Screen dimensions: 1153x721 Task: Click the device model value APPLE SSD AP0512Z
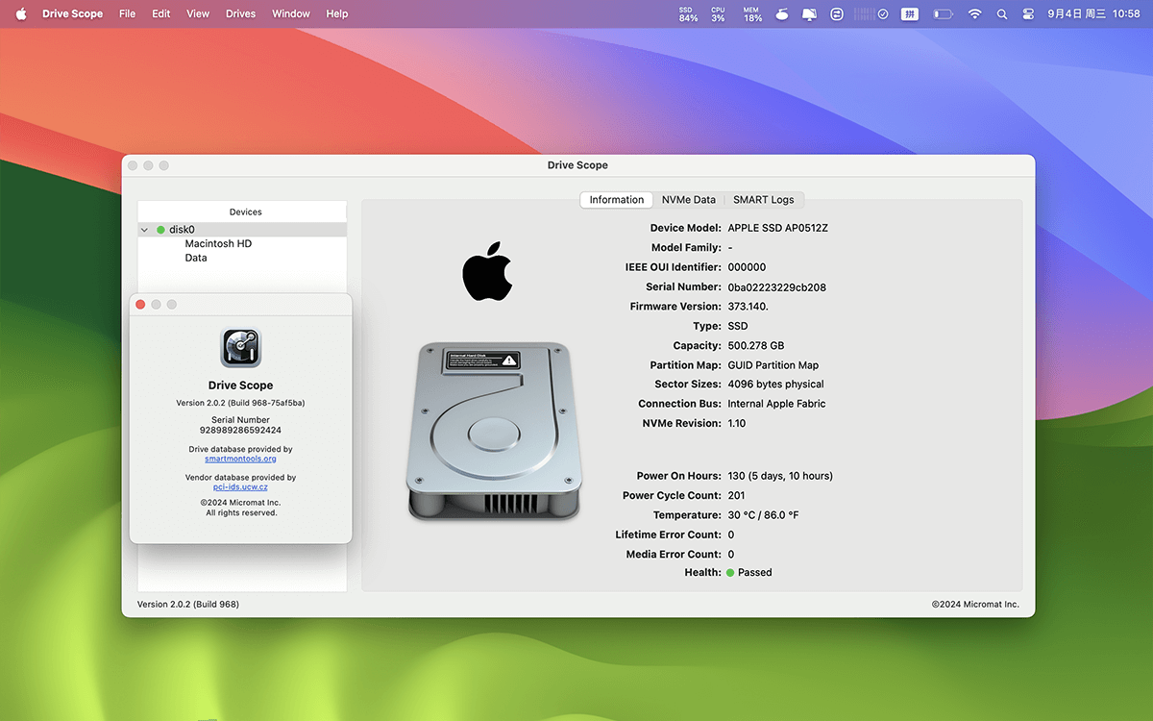click(777, 229)
